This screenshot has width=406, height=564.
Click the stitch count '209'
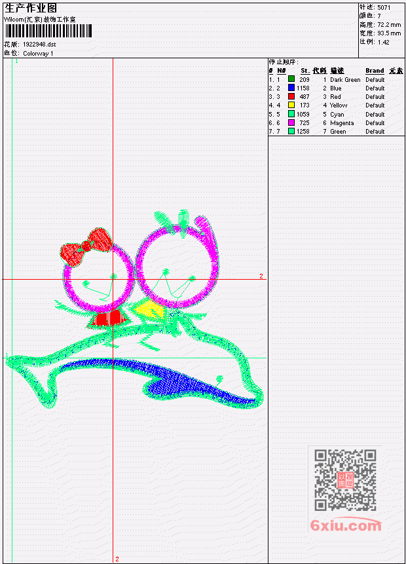click(304, 79)
